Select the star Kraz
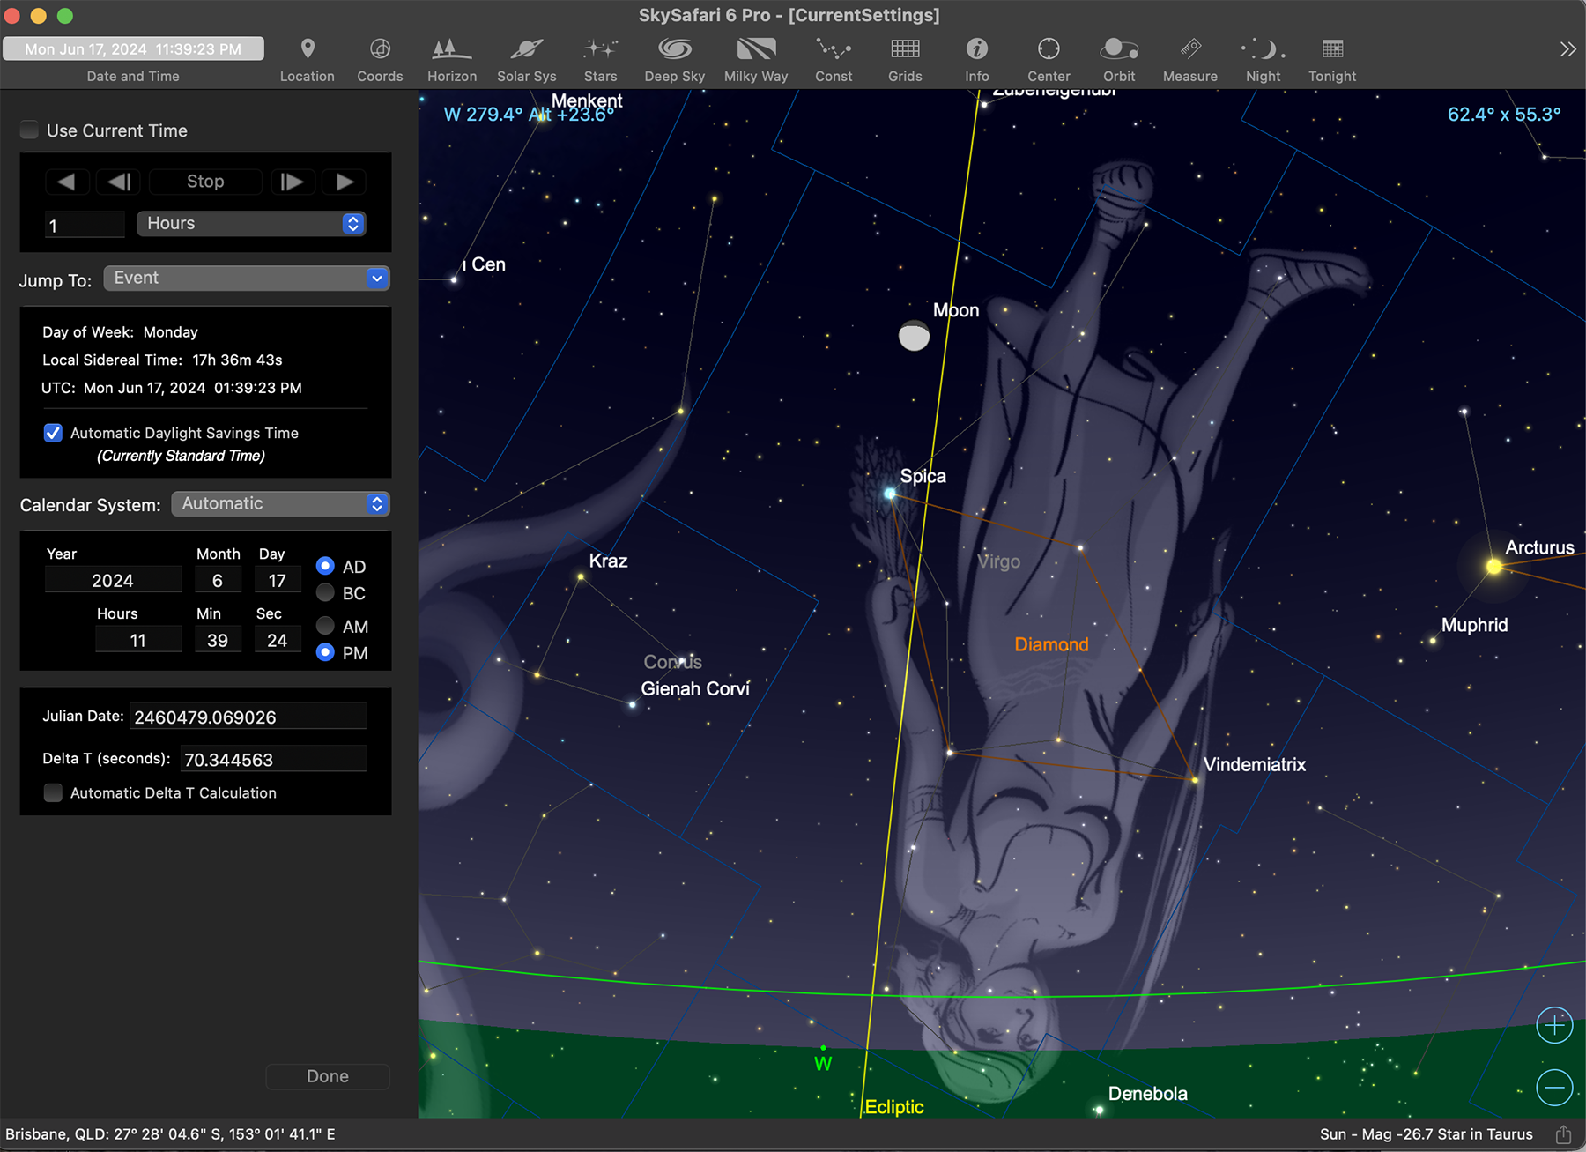Image resolution: width=1586 pixels, height=1152 pixels. click(x=581, y=577)
